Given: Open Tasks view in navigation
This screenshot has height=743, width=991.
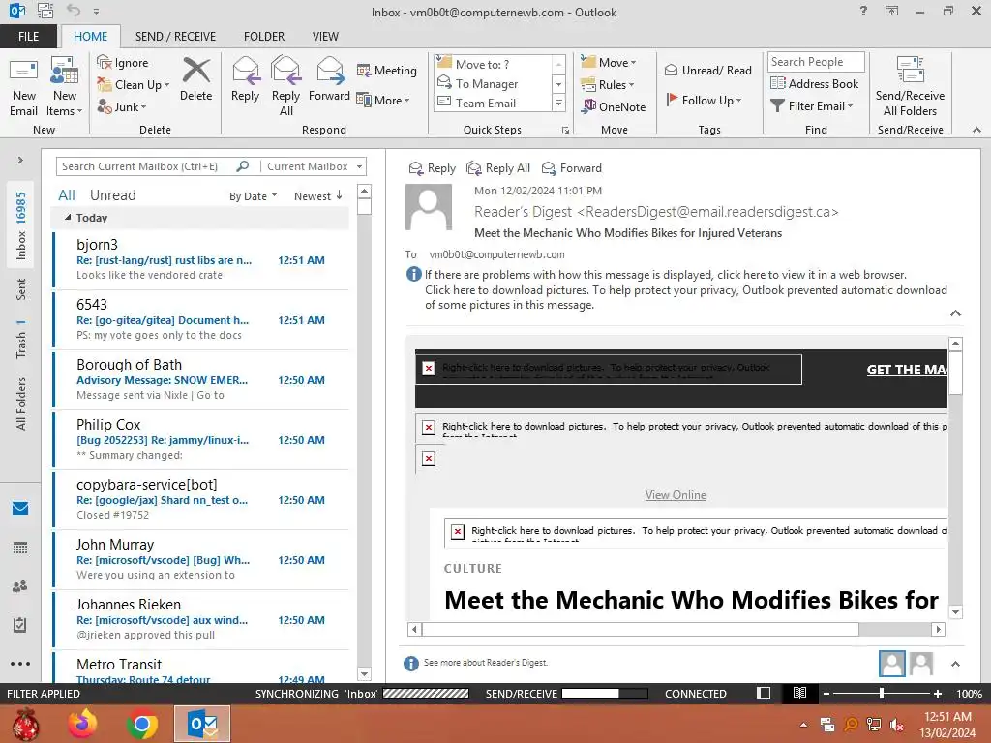Looking at the screenshot, I should click(20, 625).
